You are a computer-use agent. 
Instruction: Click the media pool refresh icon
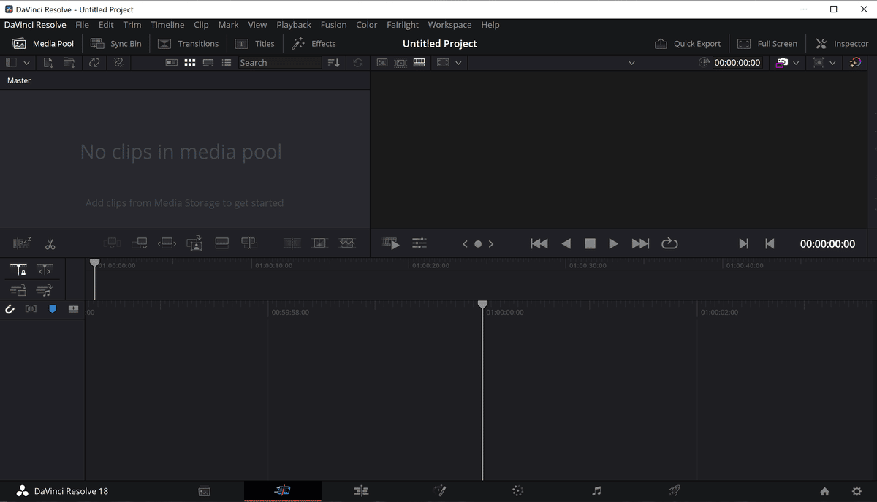coord(357,63)
